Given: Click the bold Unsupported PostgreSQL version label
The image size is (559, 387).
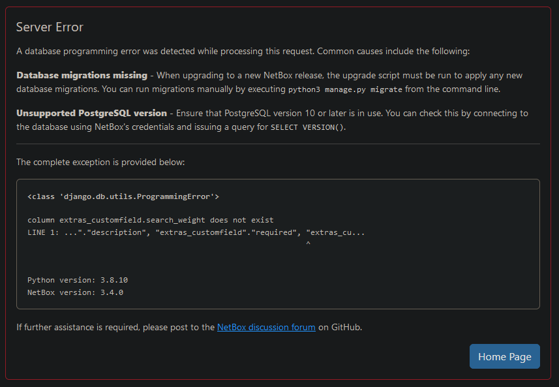Looking at the screenshot, I should point(91,113).
